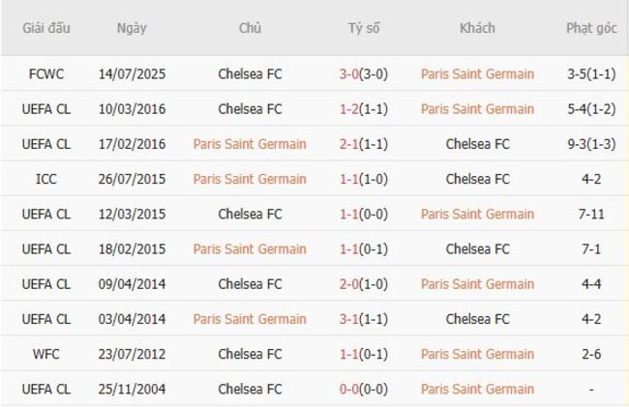Click the ICC league label

46,179
